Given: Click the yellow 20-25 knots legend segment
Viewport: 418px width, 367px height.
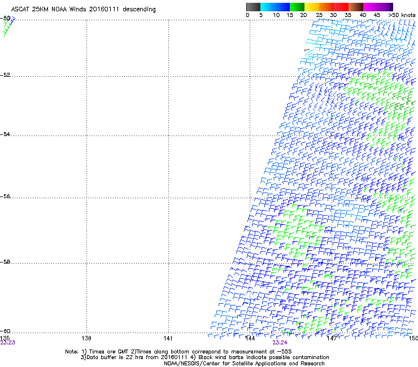Looking at the screenshot, I should pos(312,7).
